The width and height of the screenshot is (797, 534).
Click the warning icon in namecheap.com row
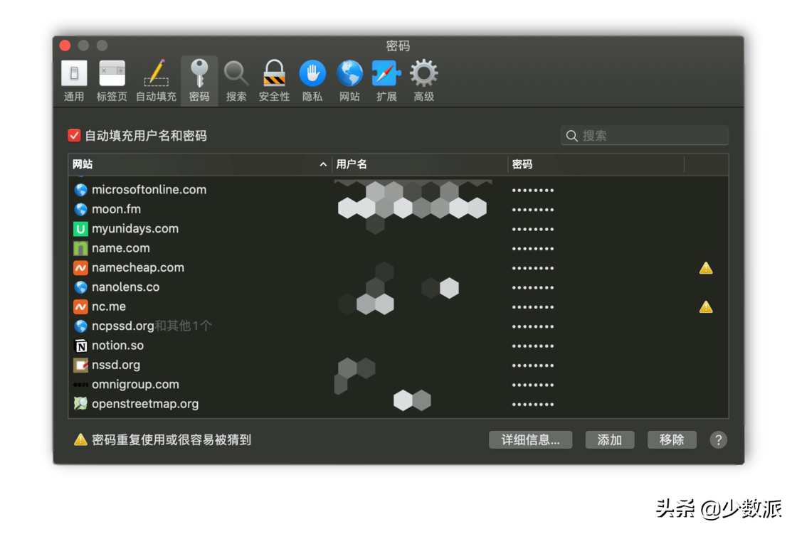tap(706, 268)
